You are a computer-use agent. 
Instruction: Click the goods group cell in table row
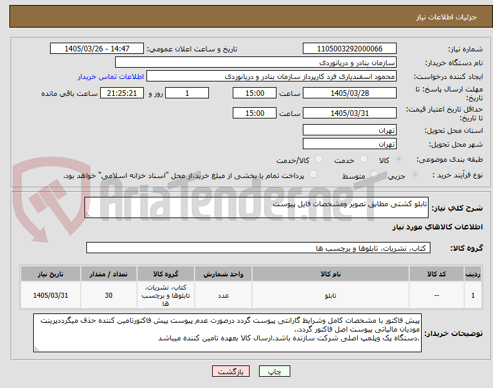coord(166,295)
